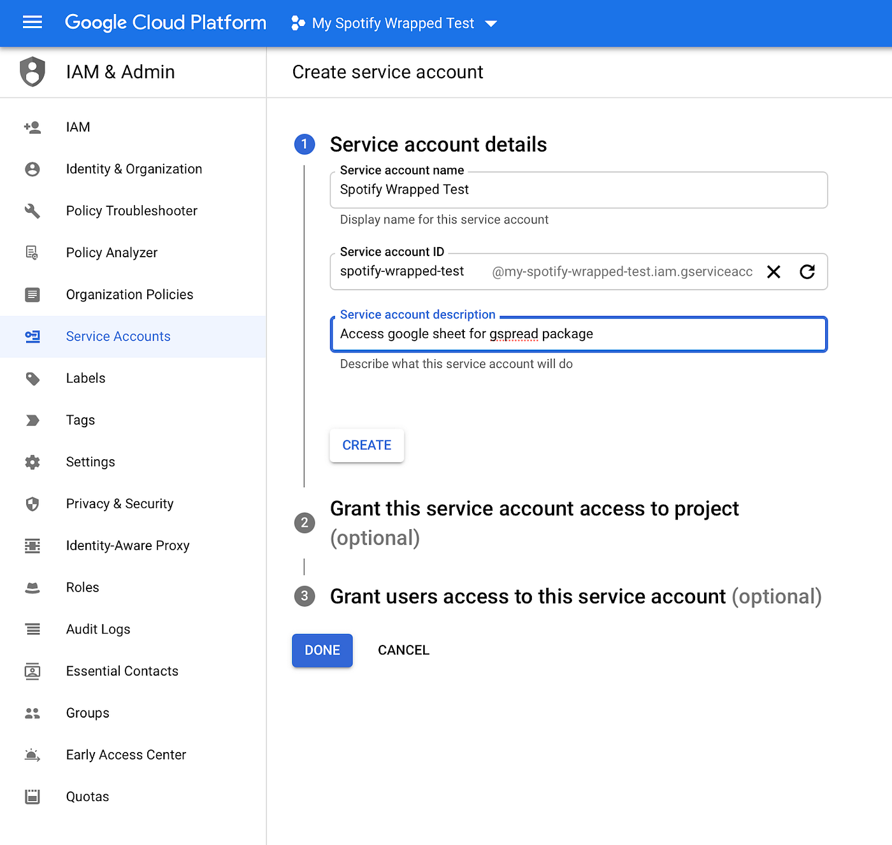The image size is (892, 845).
Task: Click the IAM & Admin shield icon
Action: point(32,72)
